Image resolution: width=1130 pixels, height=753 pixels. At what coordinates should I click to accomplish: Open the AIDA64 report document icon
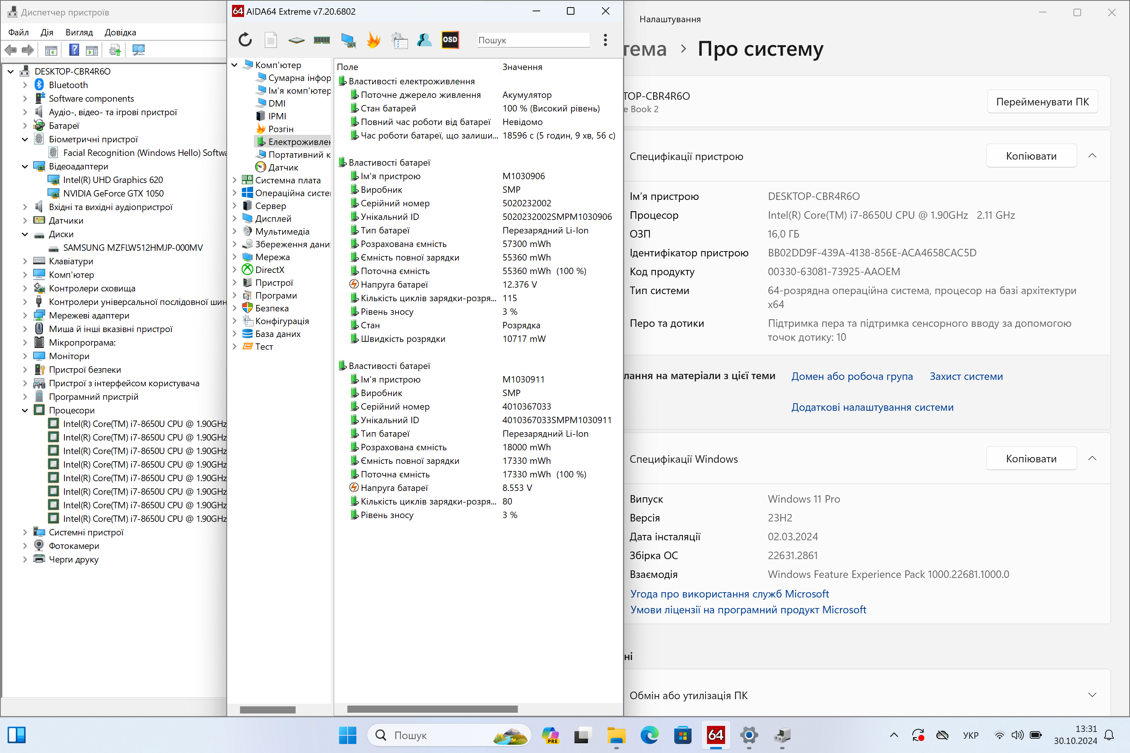pos(271,40)
